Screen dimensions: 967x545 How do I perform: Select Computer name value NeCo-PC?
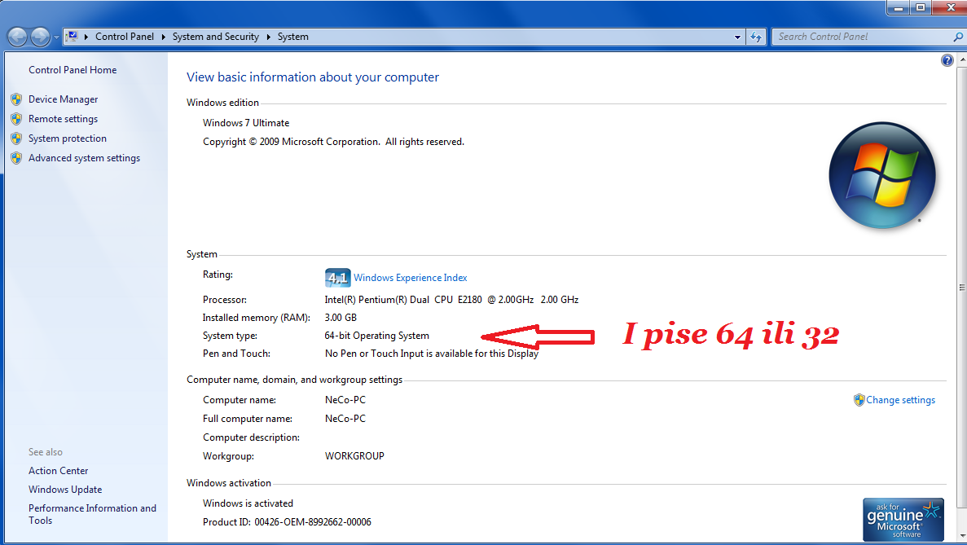click(x=345, y=400)
